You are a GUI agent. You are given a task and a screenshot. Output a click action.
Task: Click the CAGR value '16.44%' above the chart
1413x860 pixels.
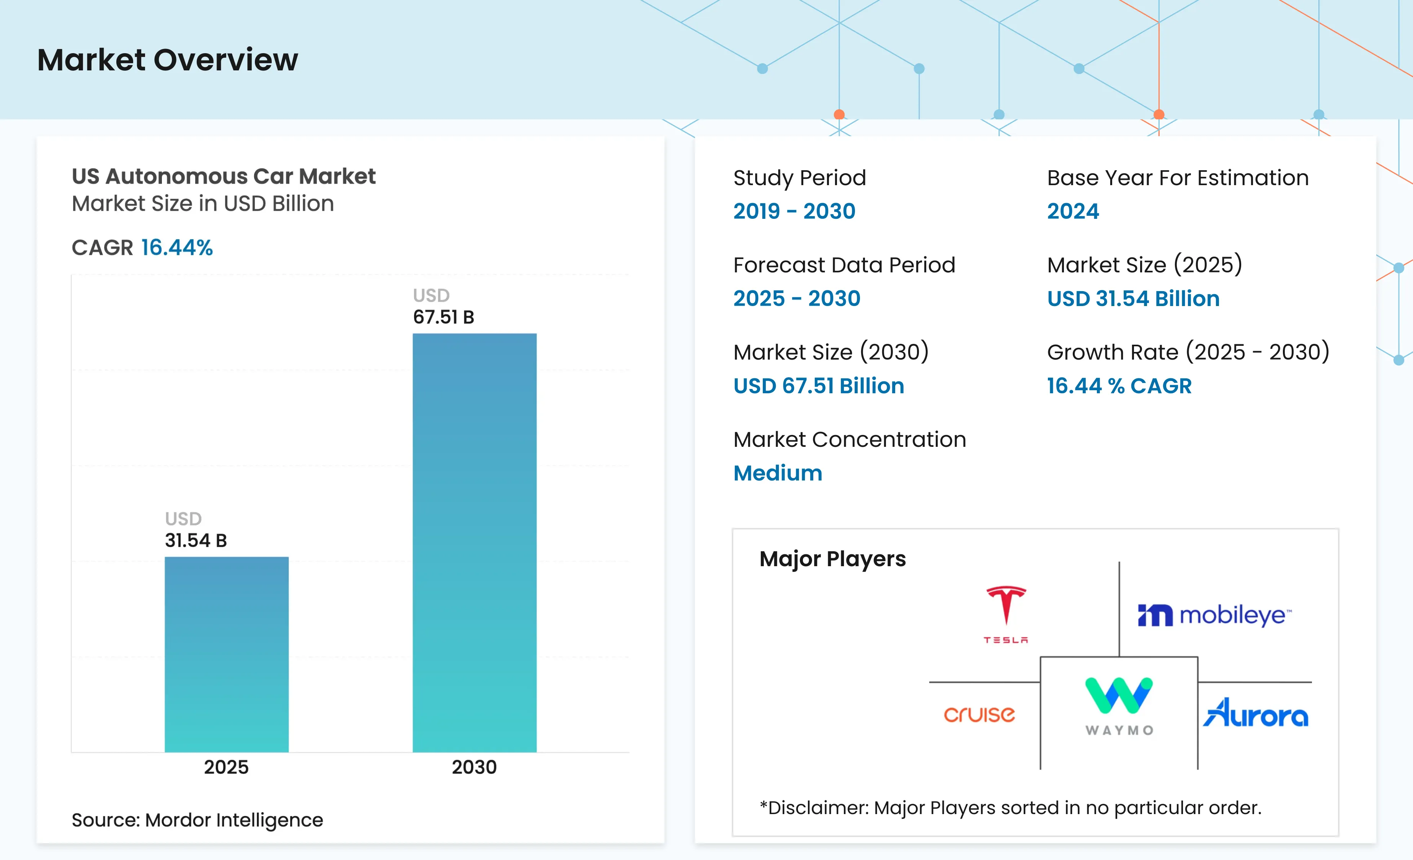177,248
